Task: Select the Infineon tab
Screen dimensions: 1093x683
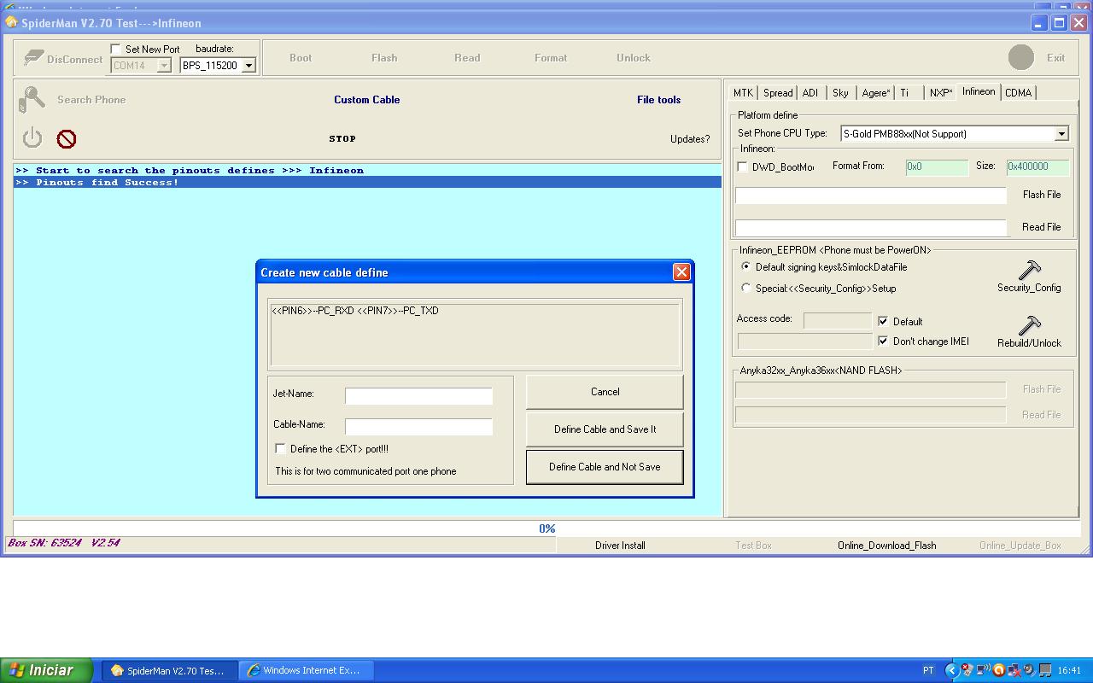Action: coord(978,91)
